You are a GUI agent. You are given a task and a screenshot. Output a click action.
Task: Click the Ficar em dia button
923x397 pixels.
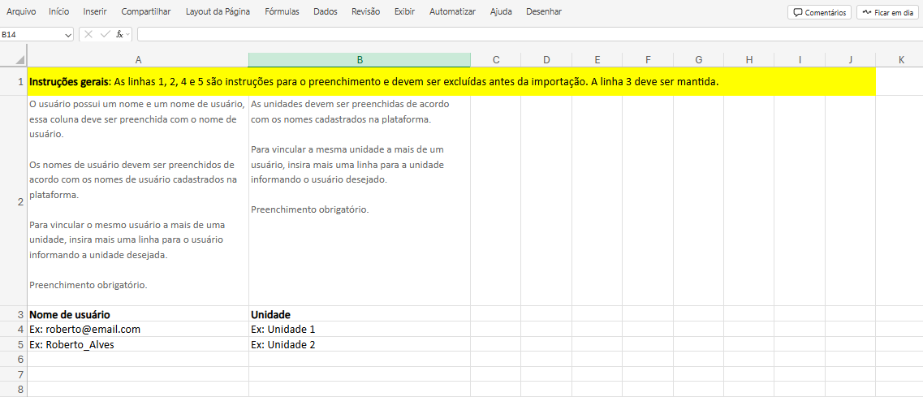[x=888, y=12]
